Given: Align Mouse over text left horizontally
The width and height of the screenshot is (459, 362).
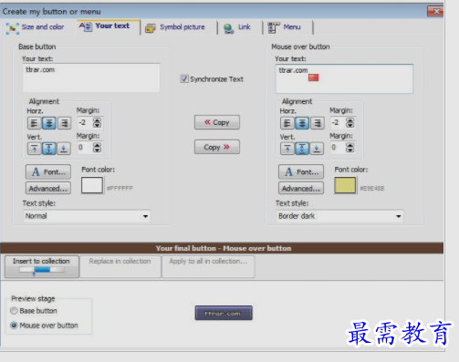Looking at the screenshot, I should coord(287,123).
